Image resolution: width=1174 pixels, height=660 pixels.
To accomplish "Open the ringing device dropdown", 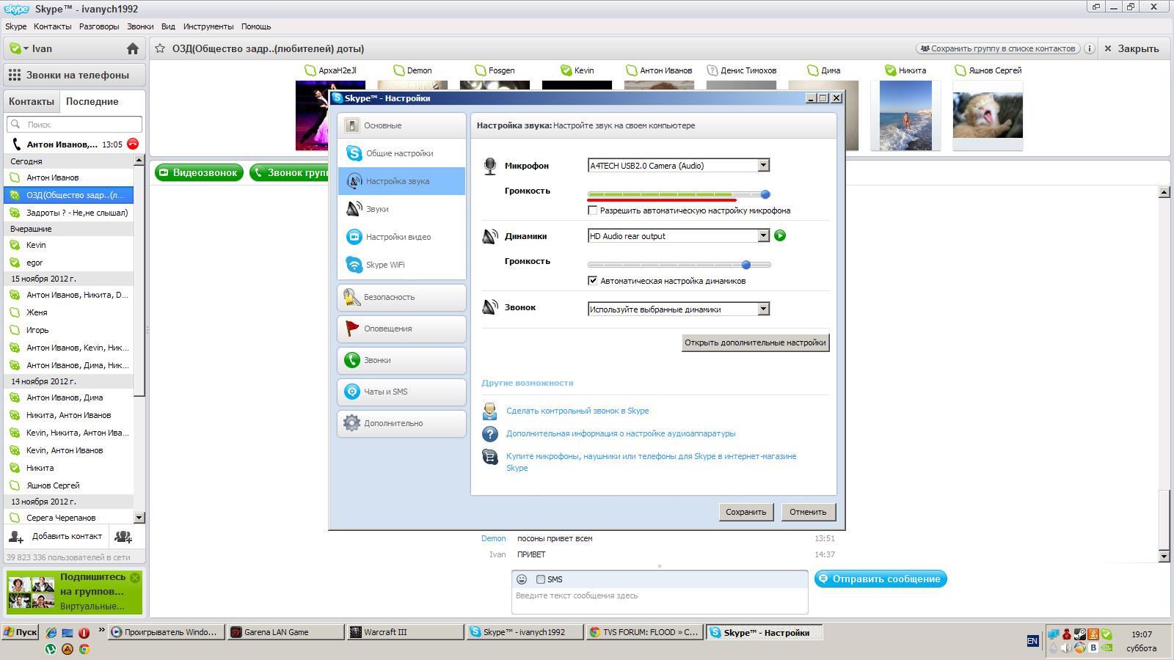I will (763, 309).
